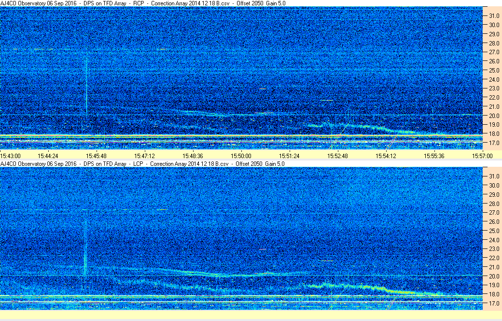Click the 25.0 frequency label in LCP panel
Image resolution: width=502 pixels, height=321 pixels.
tap(492, 231)
